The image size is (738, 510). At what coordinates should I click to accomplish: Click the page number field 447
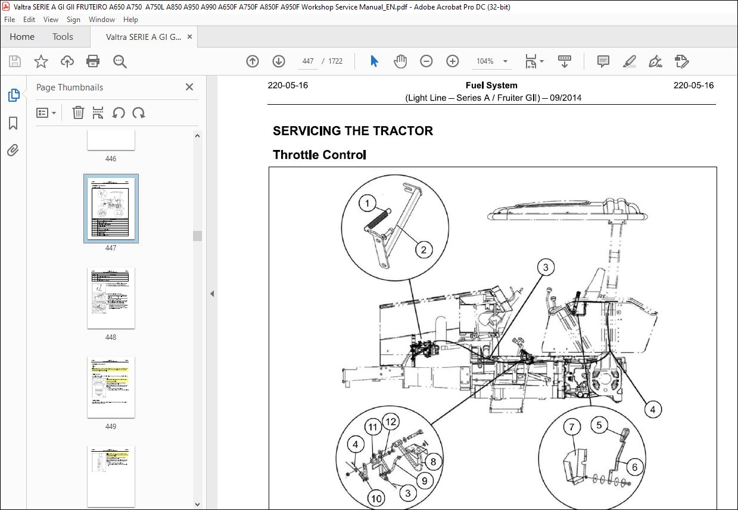[308, 61]
